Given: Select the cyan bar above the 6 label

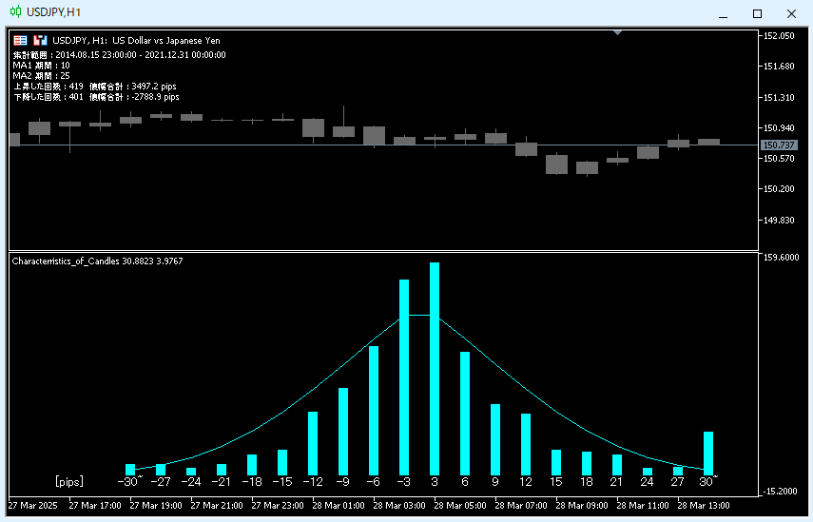Looking at the screenshot, I should tap(465, 414).
